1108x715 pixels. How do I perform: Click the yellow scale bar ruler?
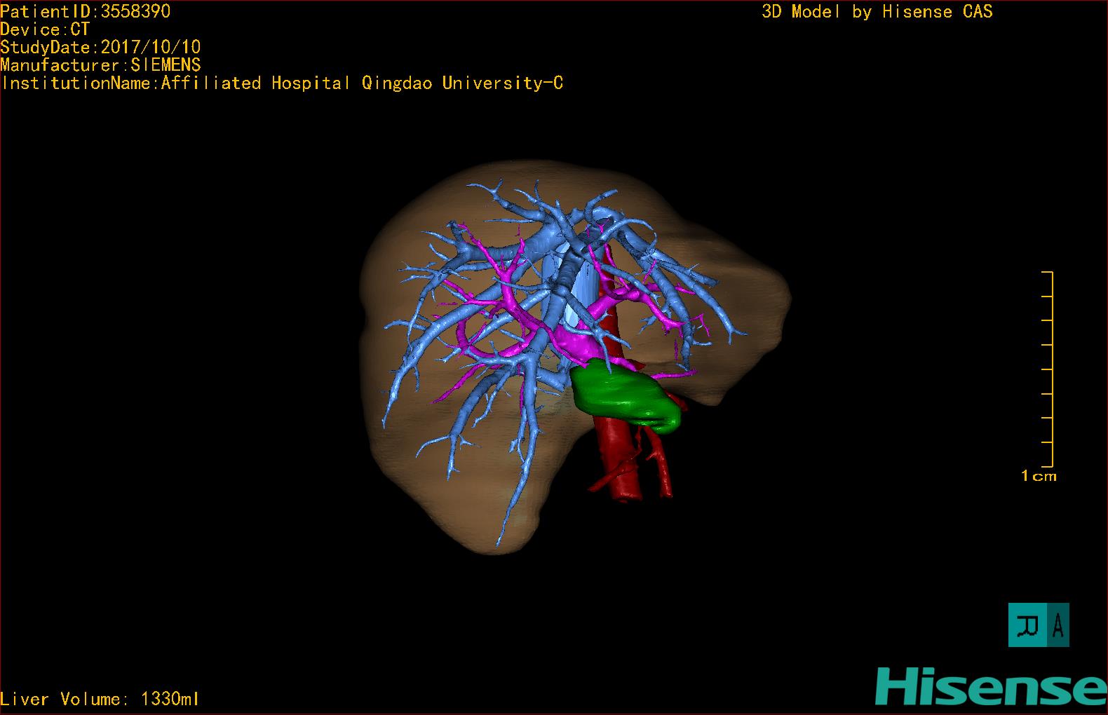1048,369
